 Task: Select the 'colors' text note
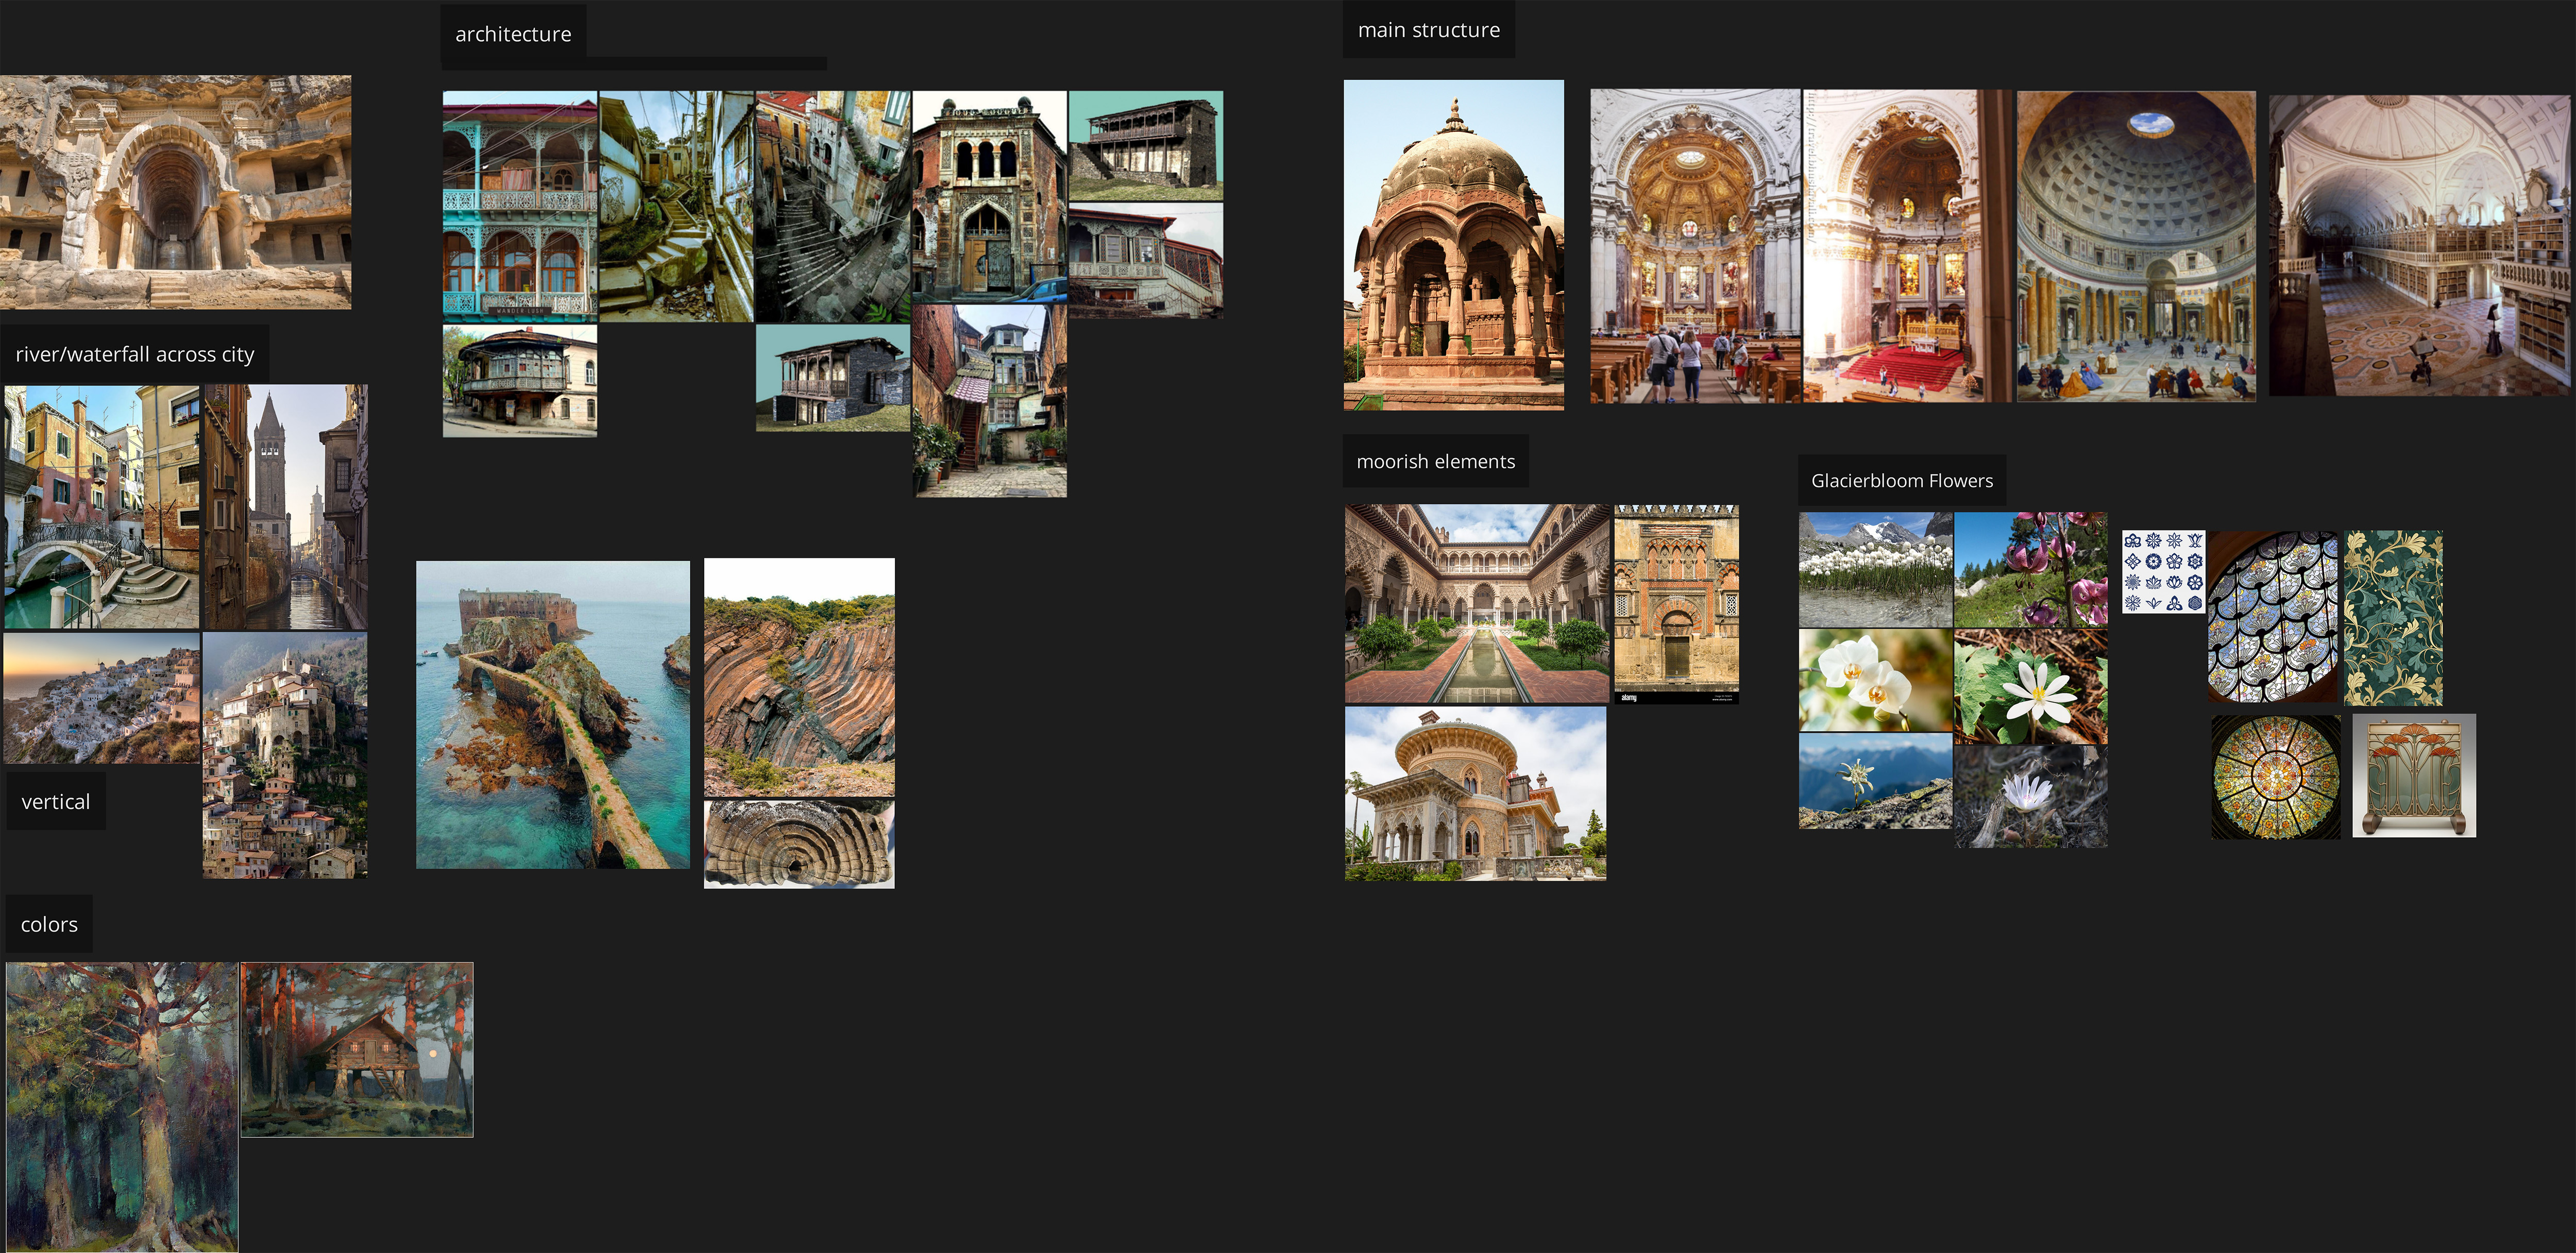[x=49, y=924]
